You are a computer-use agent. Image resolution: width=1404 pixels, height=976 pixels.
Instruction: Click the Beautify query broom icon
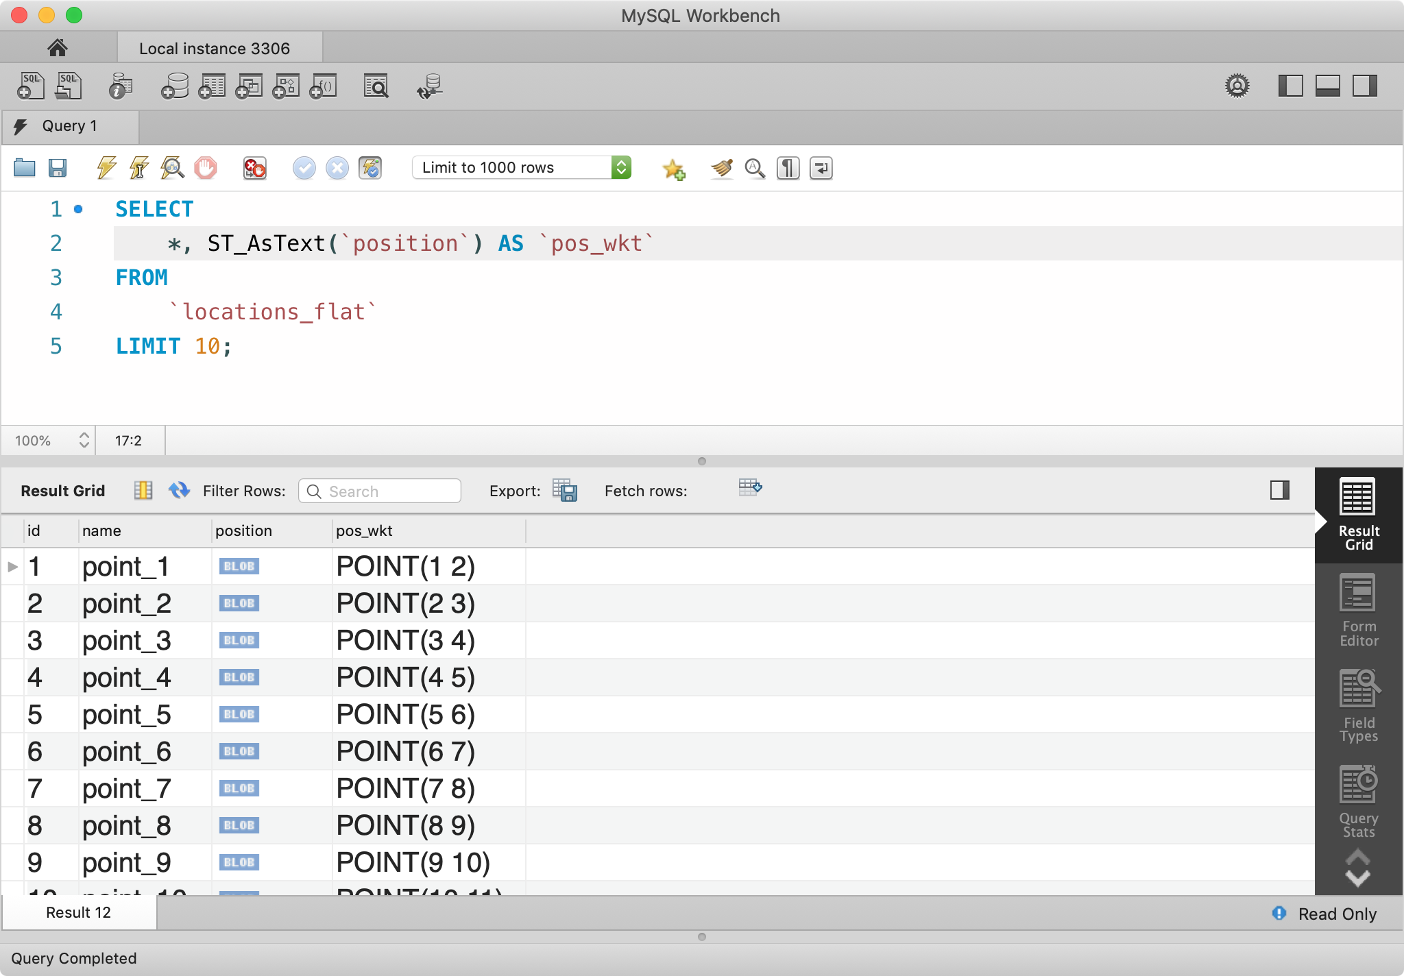[x=721, y=168]
